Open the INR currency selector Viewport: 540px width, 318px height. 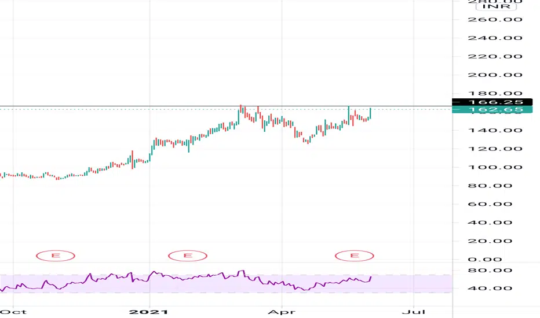click(x=497, y=6)
